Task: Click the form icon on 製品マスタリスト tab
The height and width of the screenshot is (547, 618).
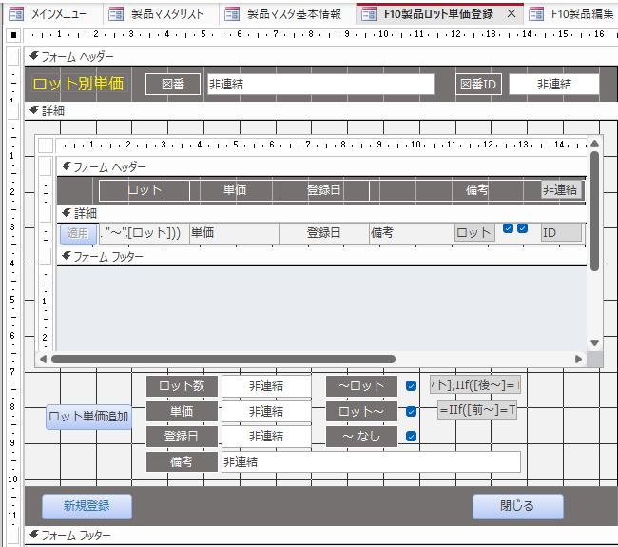Action: (x=116, y=14)
